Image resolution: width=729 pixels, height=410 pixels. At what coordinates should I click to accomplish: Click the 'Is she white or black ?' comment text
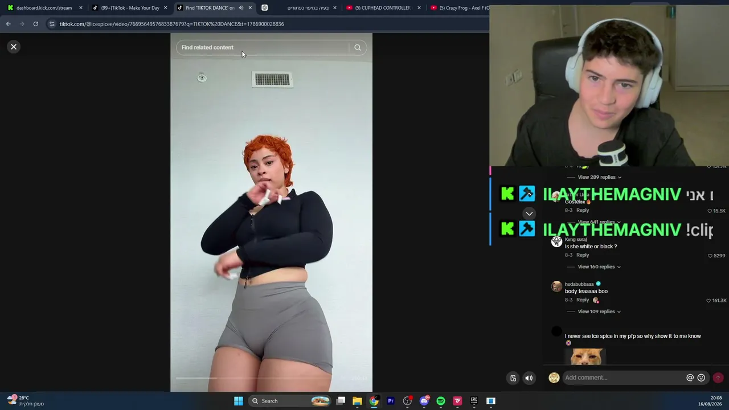click(591, 247)
